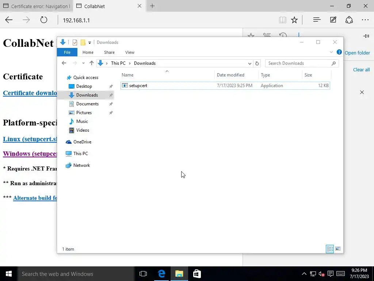374x281 pixels.
Task: Go back in Edge browser
Action: point(9,20)
